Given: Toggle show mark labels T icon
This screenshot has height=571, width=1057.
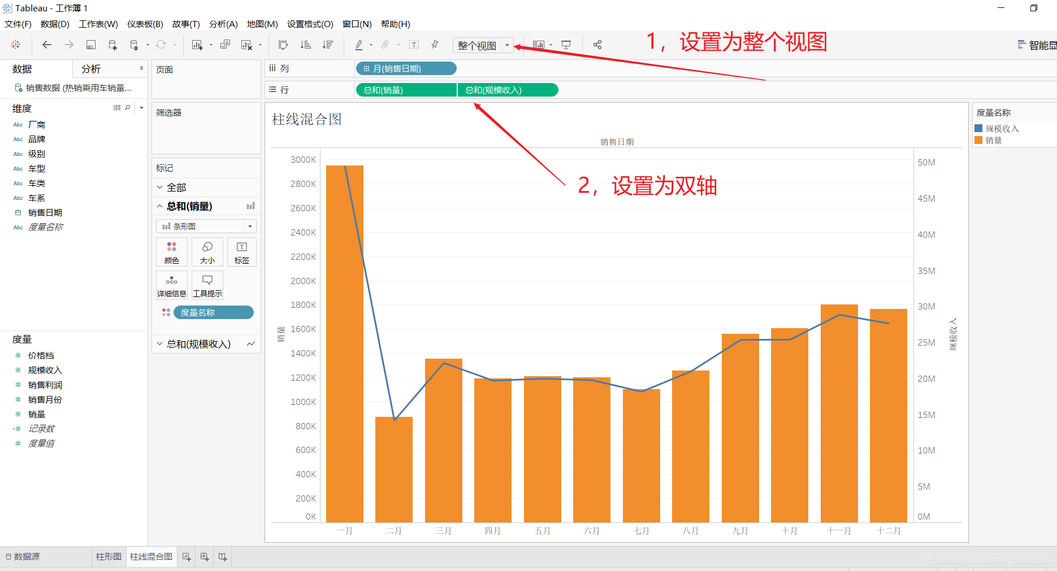Looking at the screenshot, I should click(x=414, y=45).
